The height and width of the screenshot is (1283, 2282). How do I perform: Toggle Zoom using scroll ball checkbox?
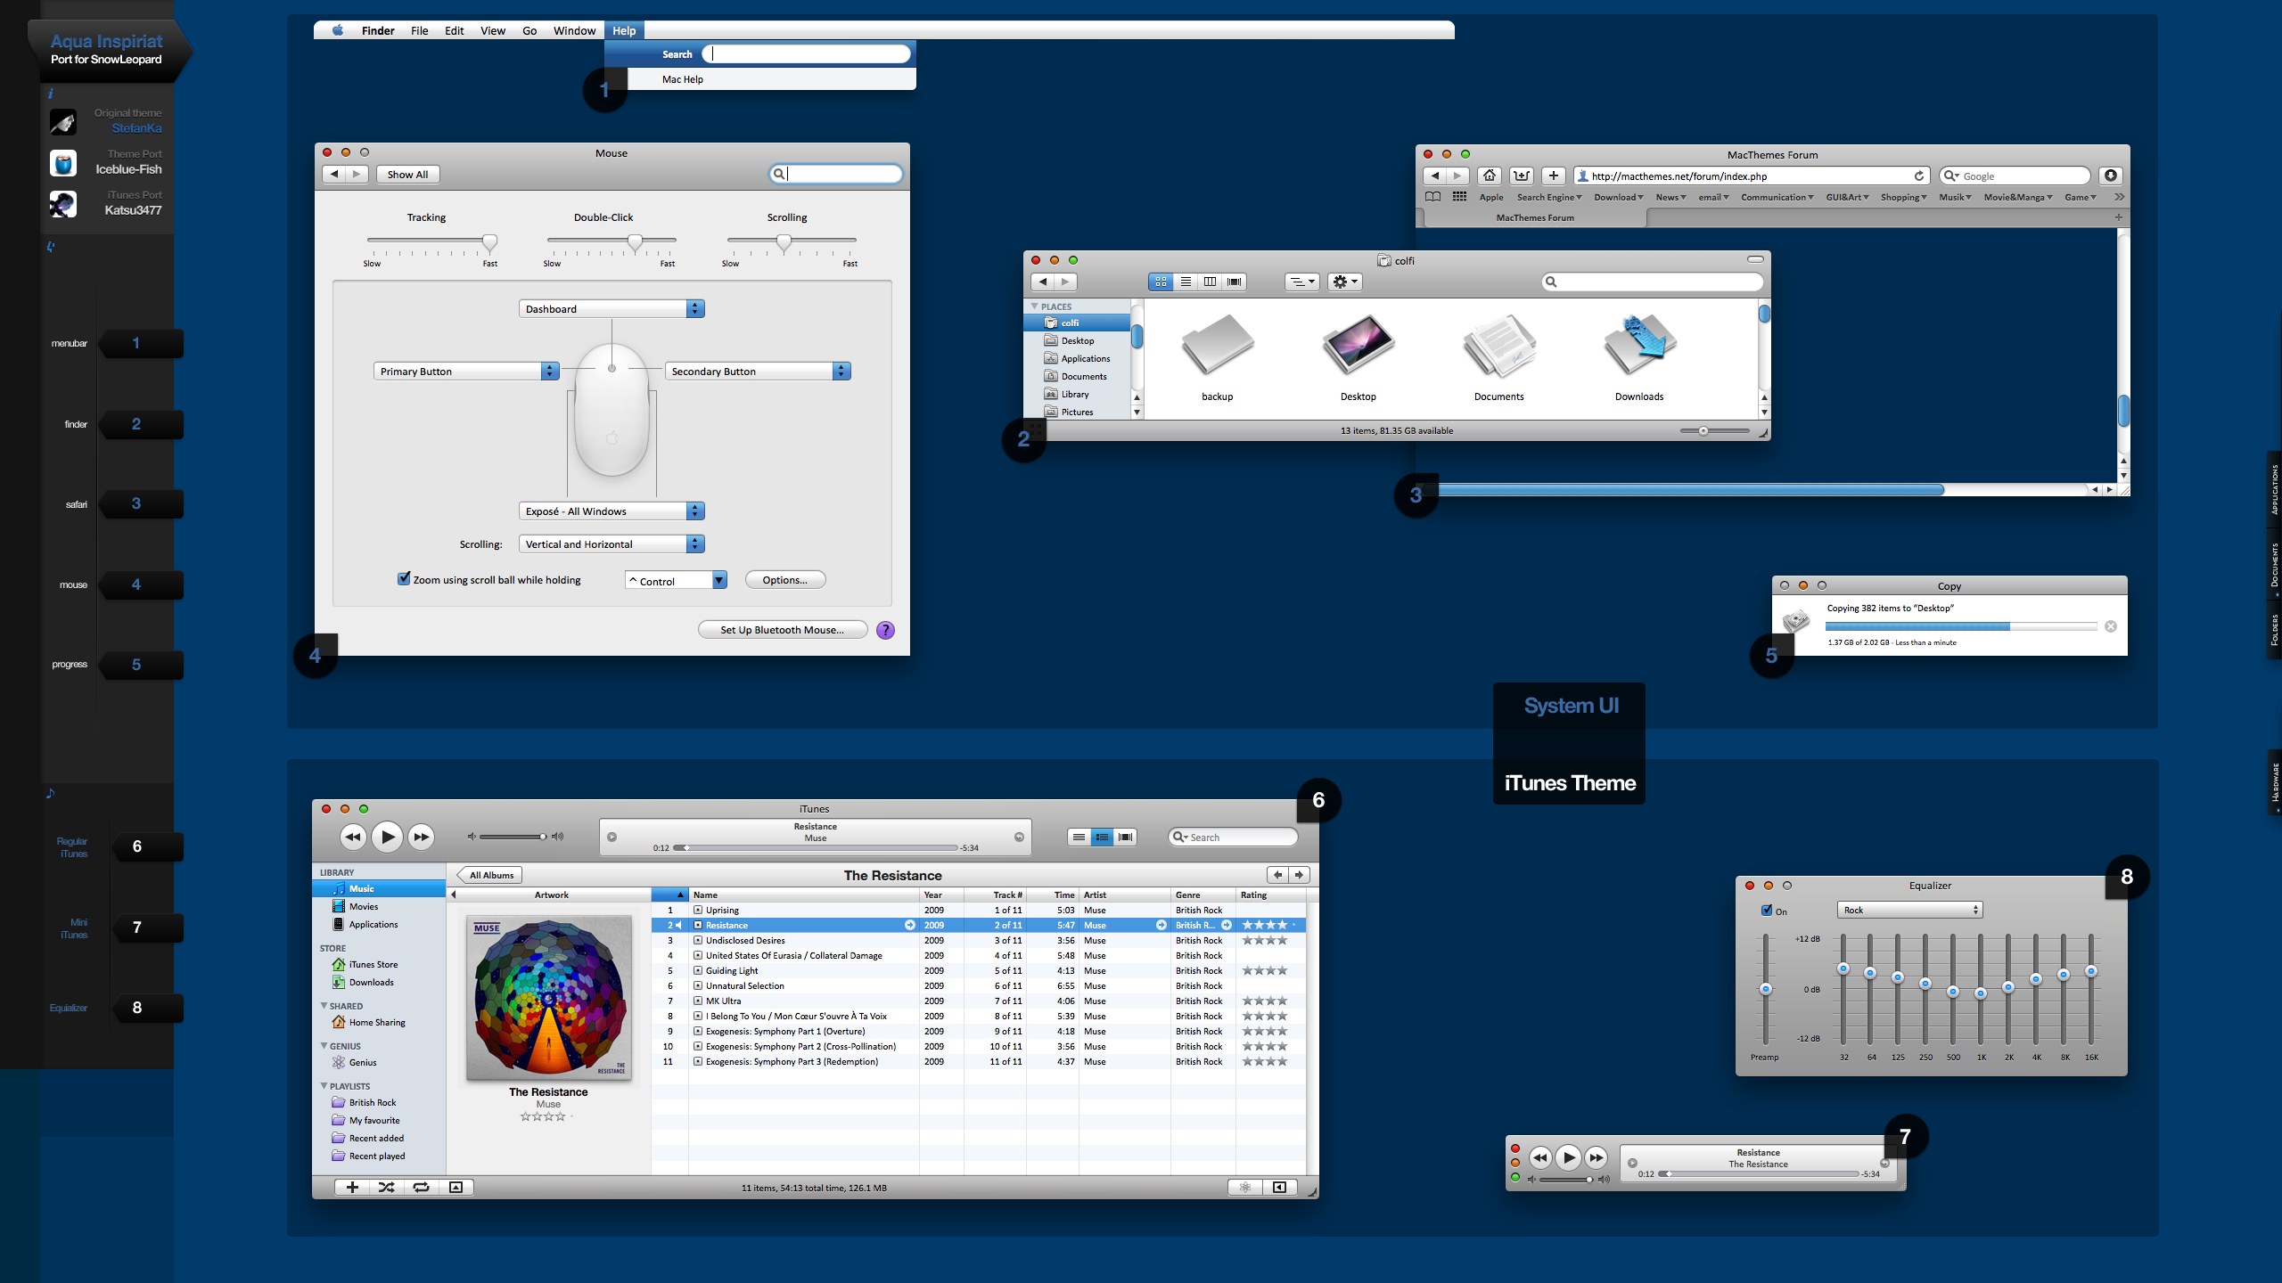point(404,578)
